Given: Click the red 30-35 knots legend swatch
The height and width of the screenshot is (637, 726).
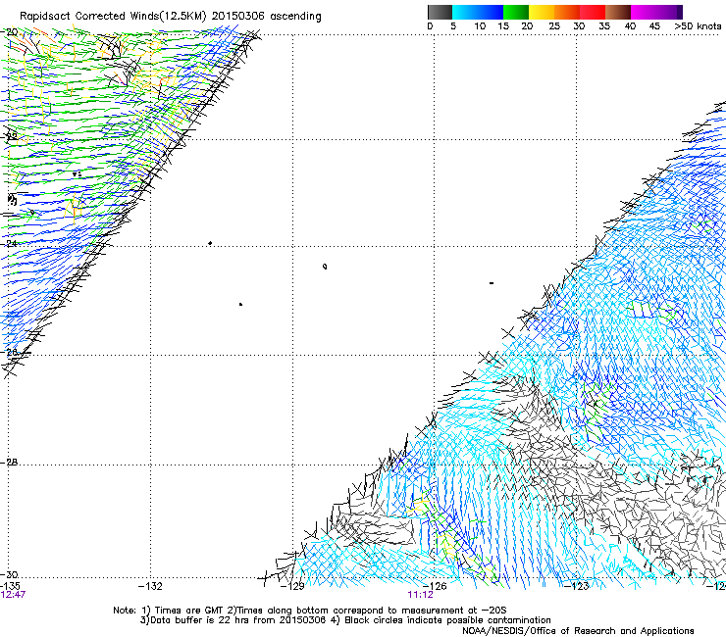Looking at the screenshot, I should [593, 12].
